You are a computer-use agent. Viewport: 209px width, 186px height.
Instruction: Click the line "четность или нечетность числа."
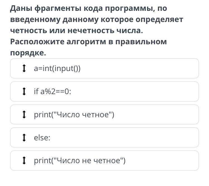pos(76,31)
